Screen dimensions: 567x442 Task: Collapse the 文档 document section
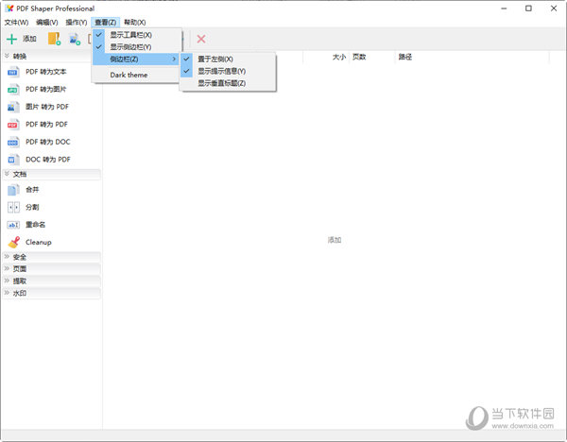(51, 174)
